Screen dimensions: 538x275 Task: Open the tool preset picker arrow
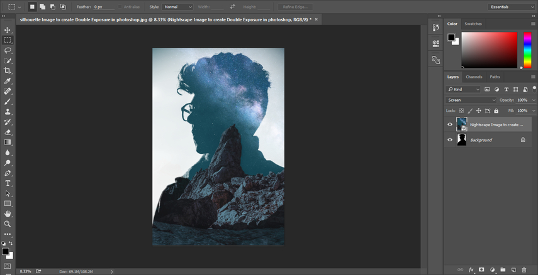(20, 7)
